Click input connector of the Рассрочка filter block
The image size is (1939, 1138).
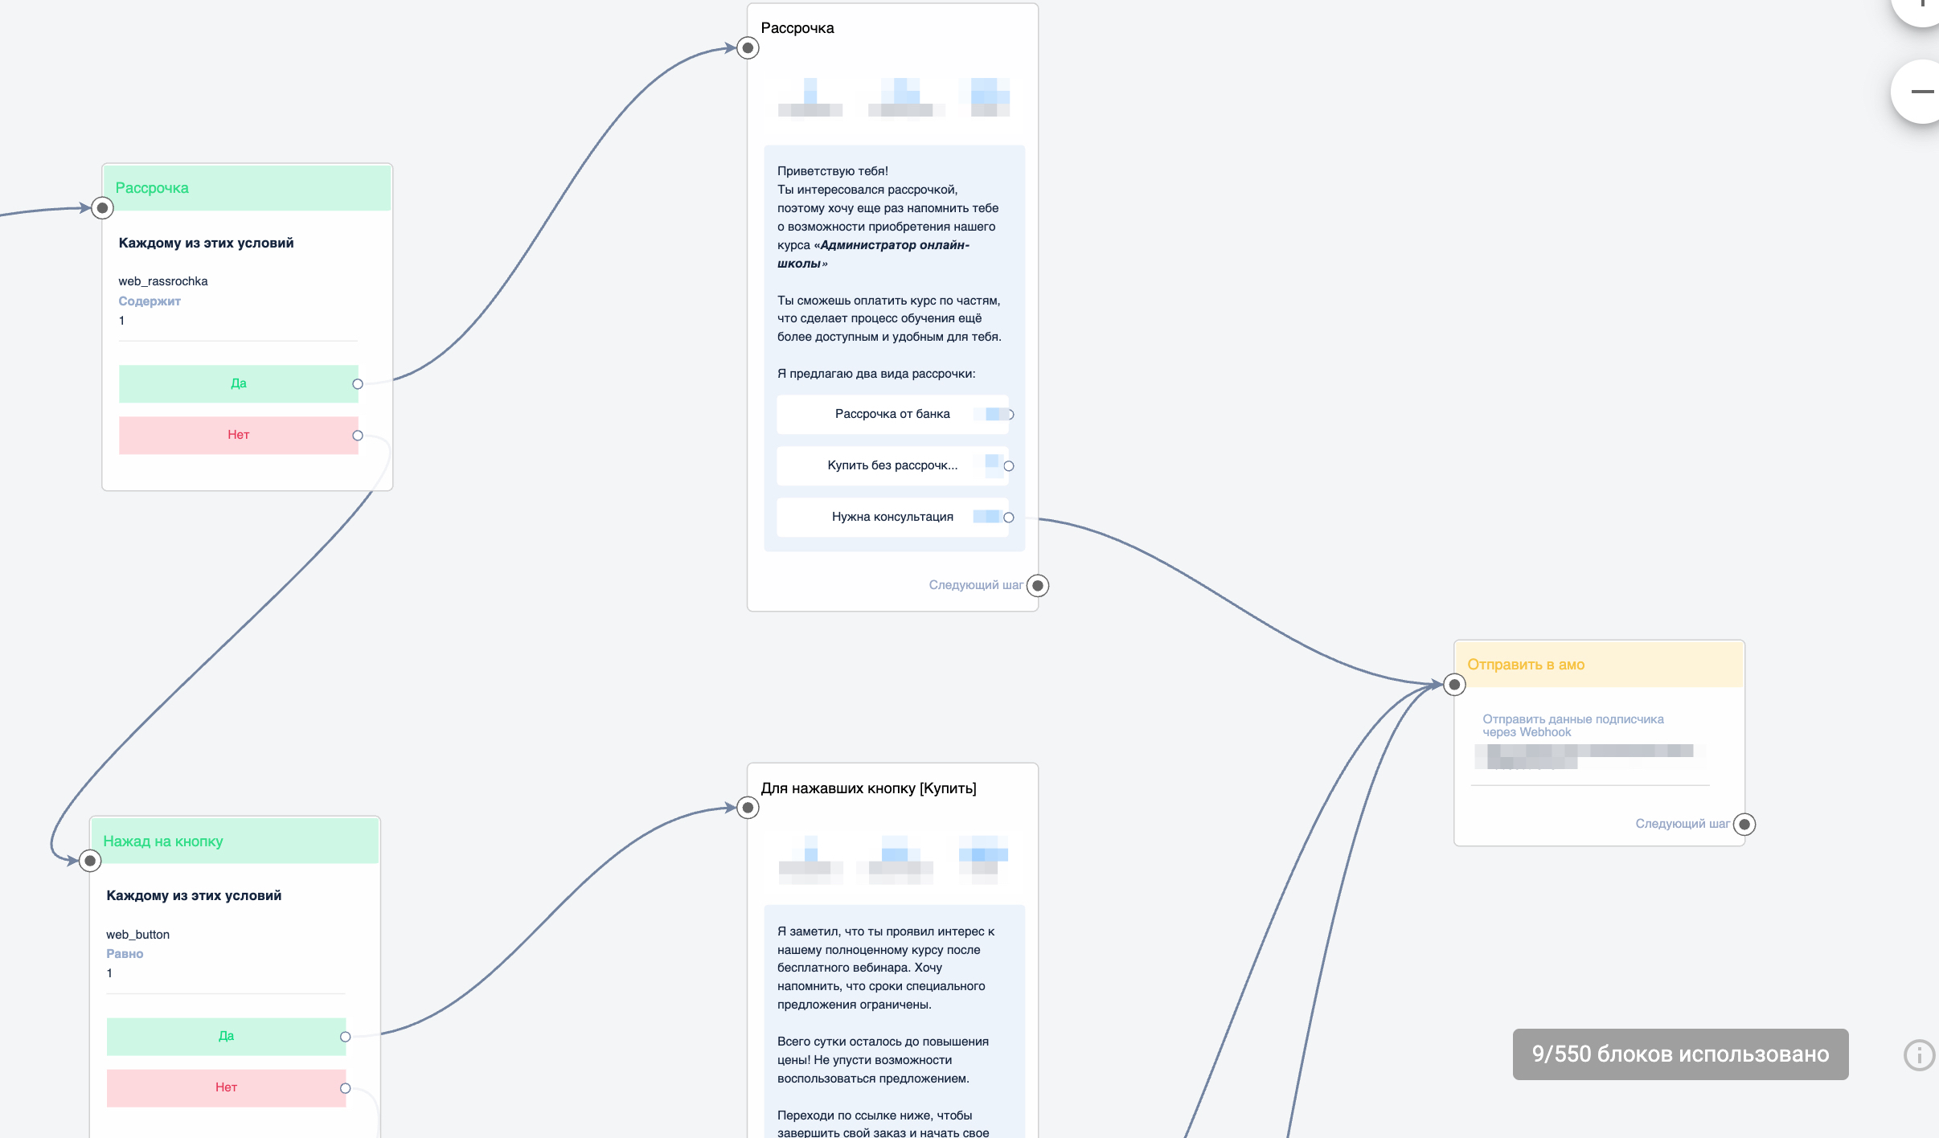click(102, 208)
